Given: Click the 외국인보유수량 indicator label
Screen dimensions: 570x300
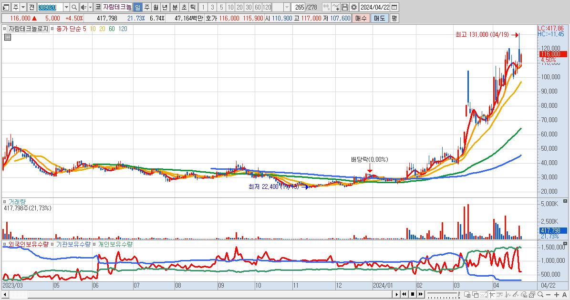Looking at the screenshot, I should (x=28, y=244).
